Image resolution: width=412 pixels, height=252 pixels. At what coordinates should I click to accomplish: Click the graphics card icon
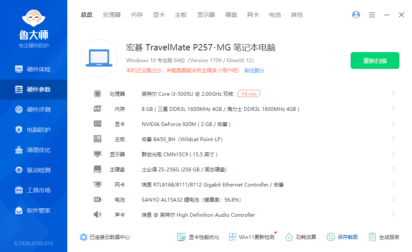(98, 123)
